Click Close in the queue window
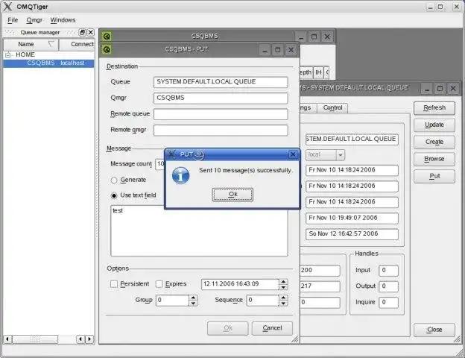465x358 pixels. tap(434, 330)
